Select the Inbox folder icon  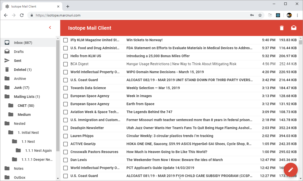click(7, 42)
